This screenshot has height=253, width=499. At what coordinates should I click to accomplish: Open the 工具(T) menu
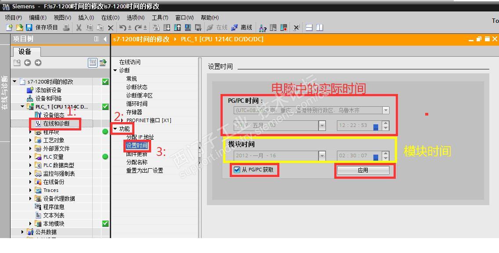pos(160,18)
